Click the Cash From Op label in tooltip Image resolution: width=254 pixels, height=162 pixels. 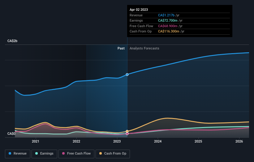(140, 32)
